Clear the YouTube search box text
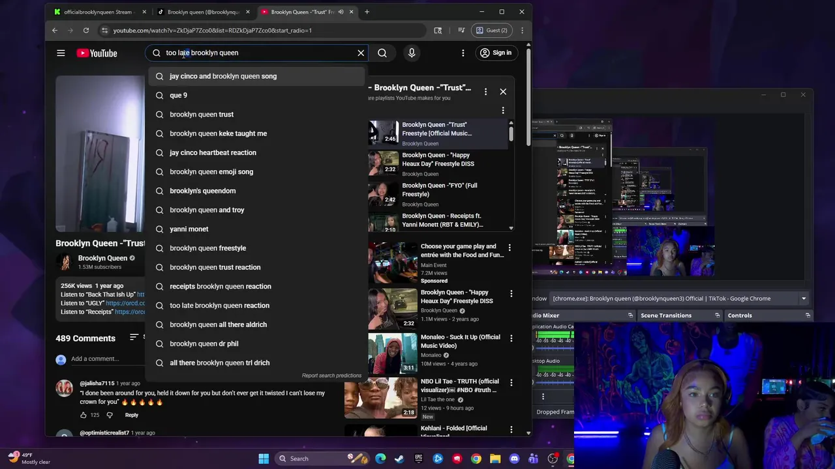This screenshot has height=469, width=835. coord(361,53)
